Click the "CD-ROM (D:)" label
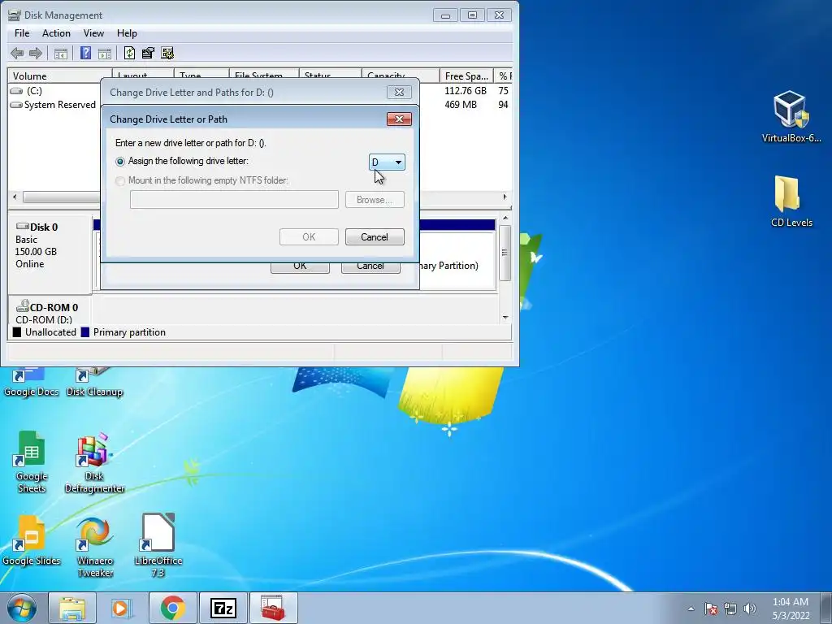 (x=44, y=319)
